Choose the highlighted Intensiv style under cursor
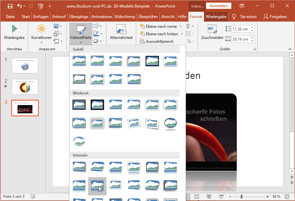This screenshot has width=295, height=201. pyautogui.click(x=97, y=186)
